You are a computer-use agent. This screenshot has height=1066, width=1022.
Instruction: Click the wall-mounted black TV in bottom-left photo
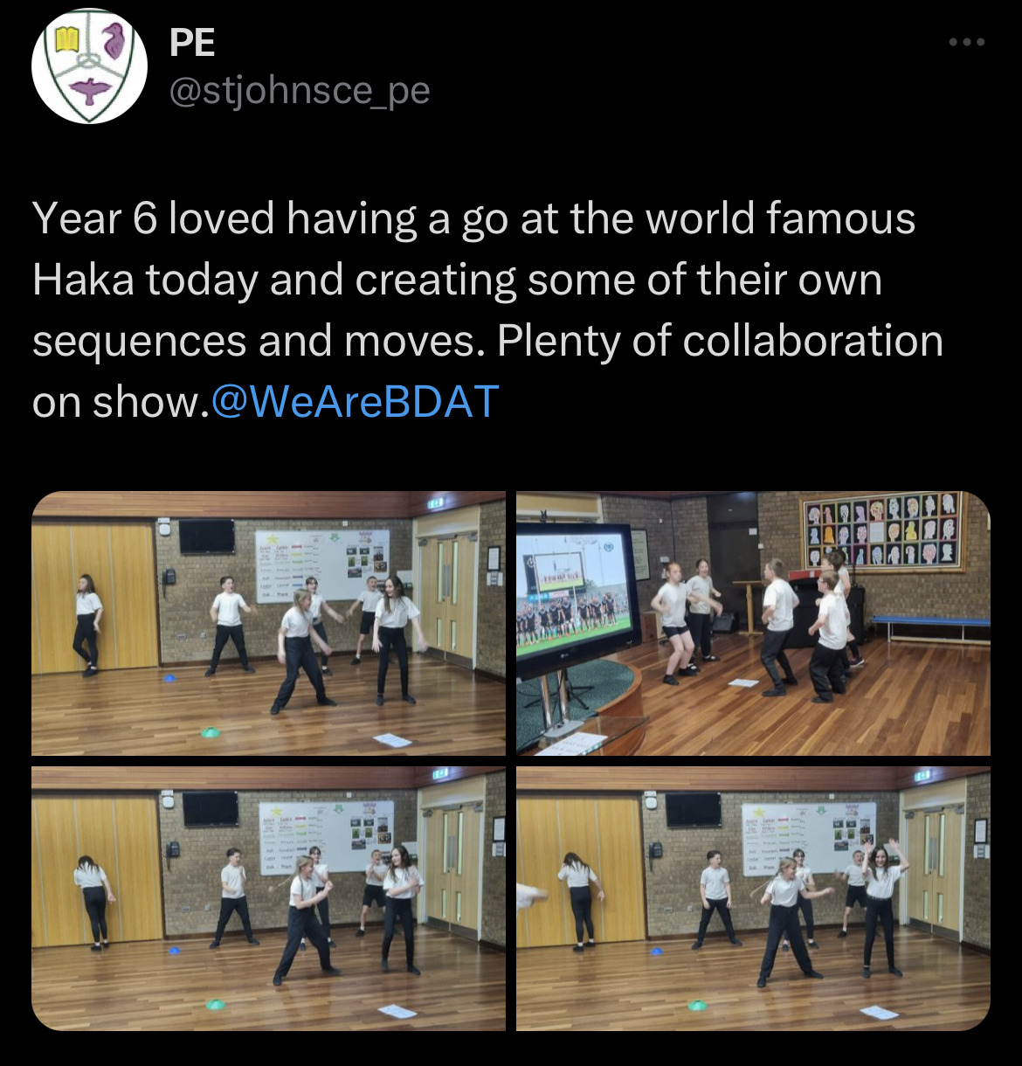tap(210, 808)
